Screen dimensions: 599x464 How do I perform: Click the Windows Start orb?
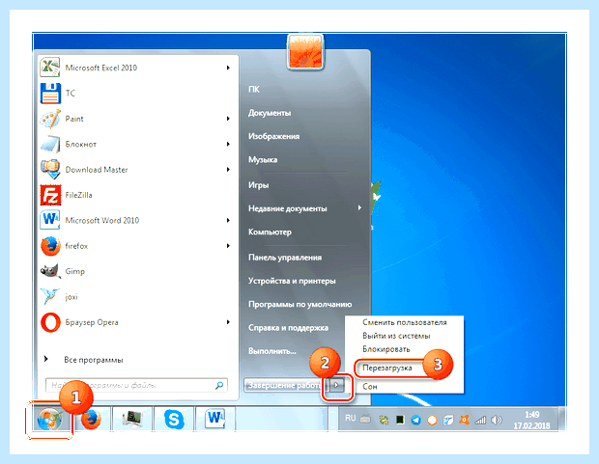[49, 420]
